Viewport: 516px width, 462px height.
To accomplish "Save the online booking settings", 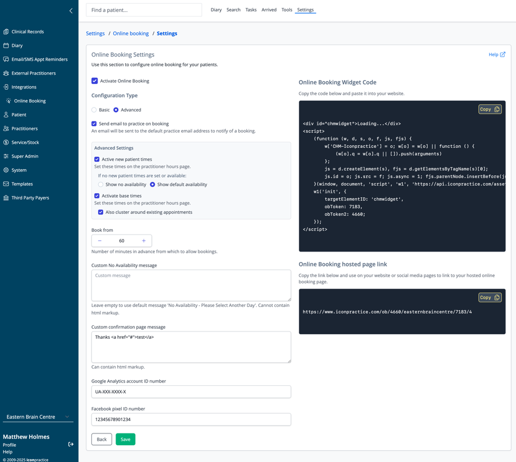I will point(125,440).
